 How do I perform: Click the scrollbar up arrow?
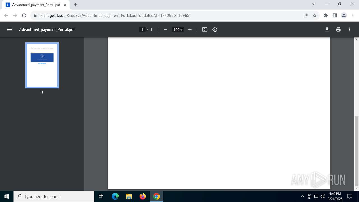click(357, 40)
